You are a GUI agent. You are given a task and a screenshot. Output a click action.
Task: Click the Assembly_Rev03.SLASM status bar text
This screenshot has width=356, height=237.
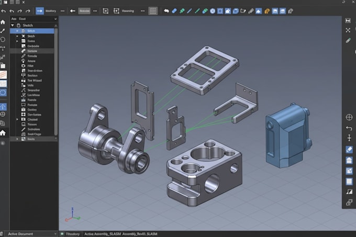tap(140, 234)
